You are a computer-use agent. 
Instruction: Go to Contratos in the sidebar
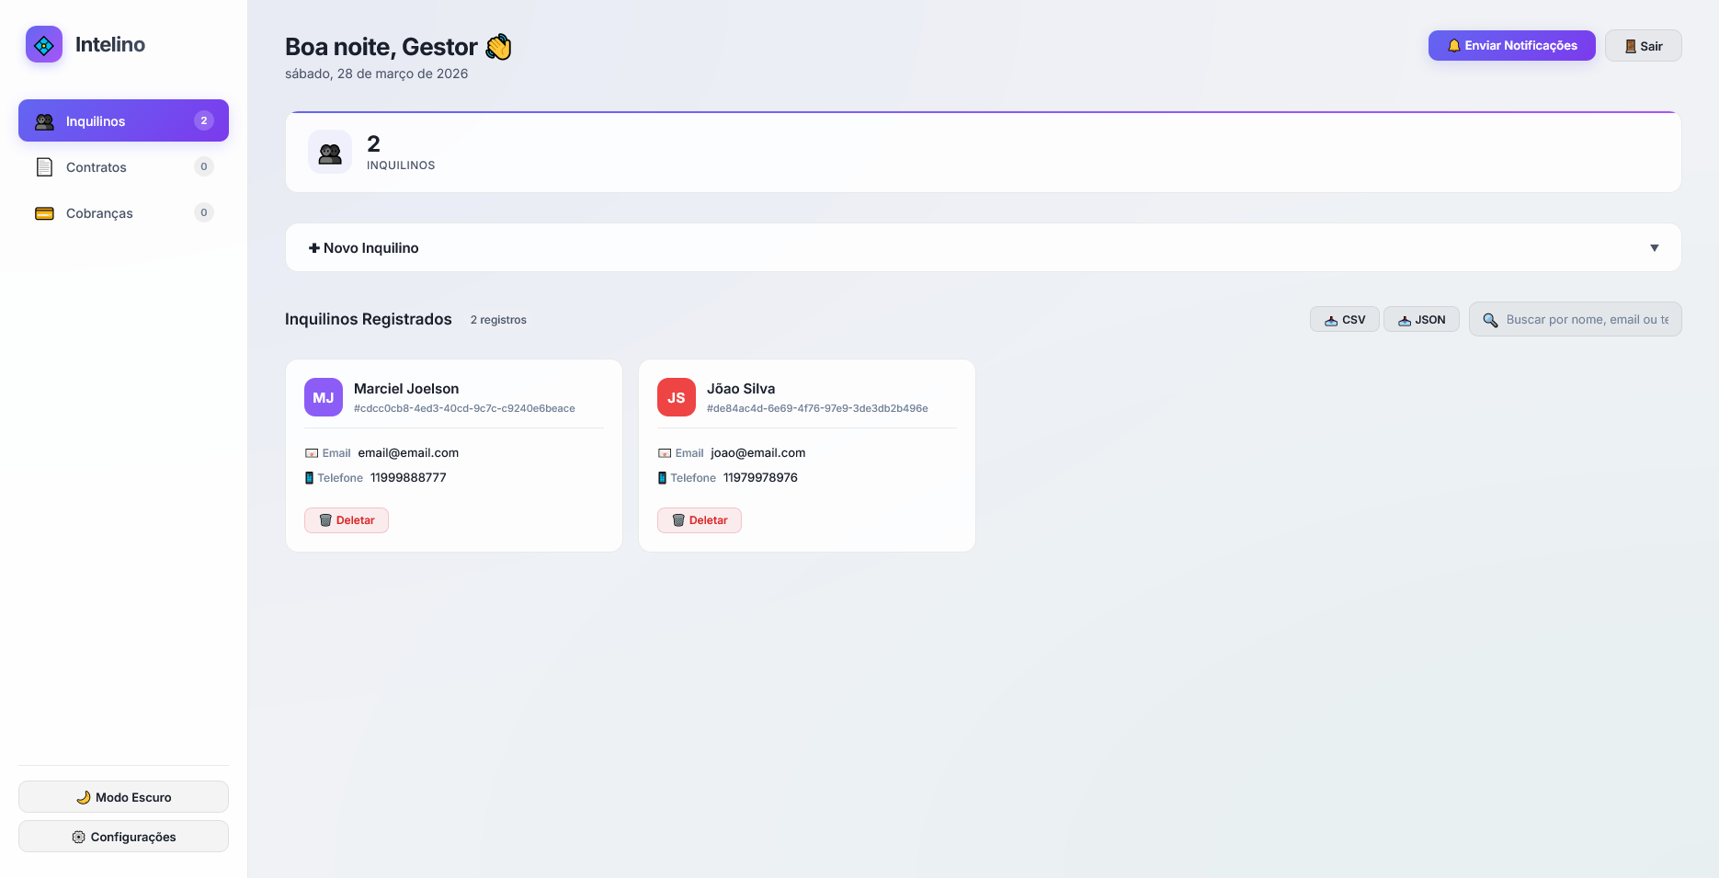click(97, 167)
